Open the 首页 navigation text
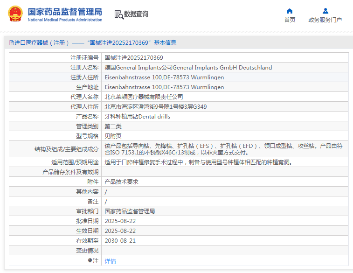353x273 pixels. click(290, 20)
